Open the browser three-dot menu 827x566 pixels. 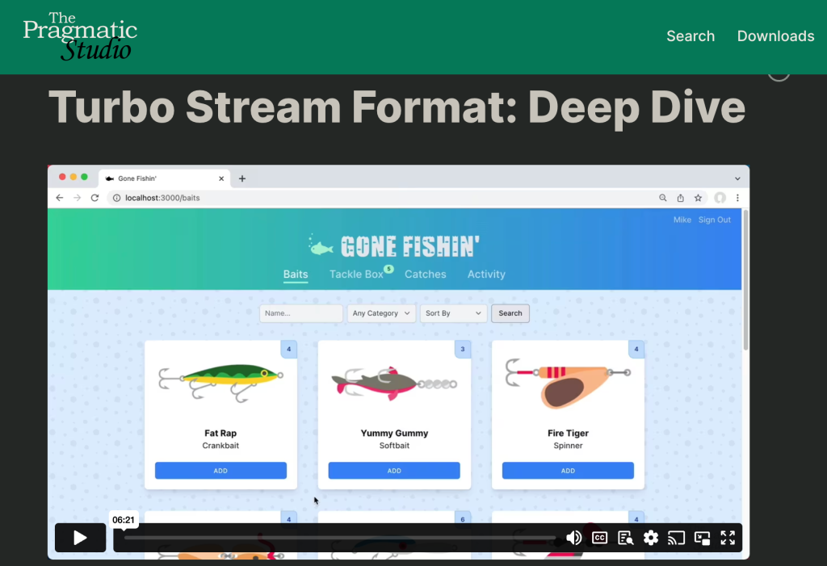tap(737, 198)
